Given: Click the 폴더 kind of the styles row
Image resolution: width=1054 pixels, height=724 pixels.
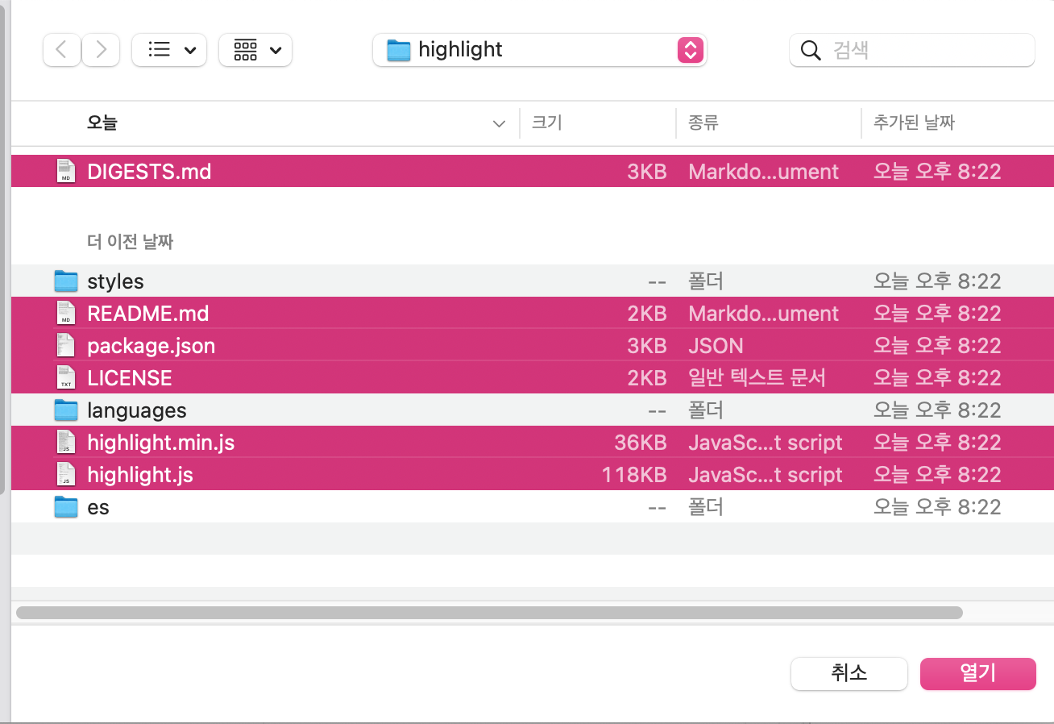Looking at the screenshot, I should pos(706,281).
